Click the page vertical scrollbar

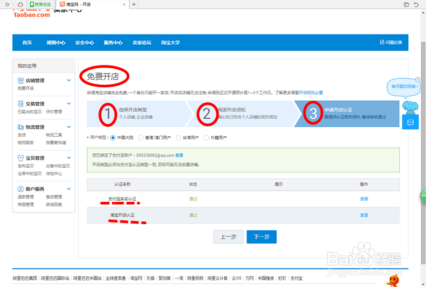(x=423, y=153)
